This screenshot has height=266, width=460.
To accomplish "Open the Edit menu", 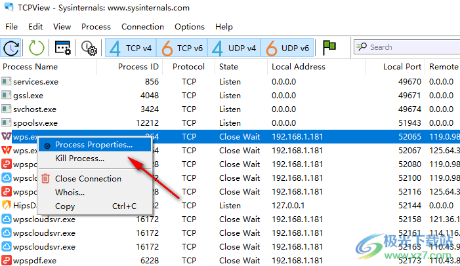I will pyautogui.click(x=35, y=27).
